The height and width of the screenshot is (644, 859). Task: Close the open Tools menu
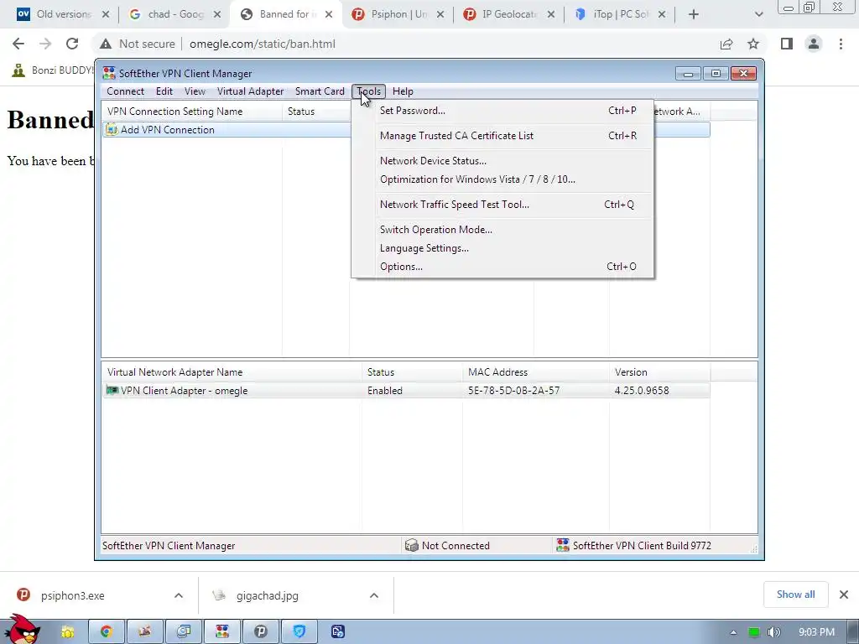coord(369,91)
